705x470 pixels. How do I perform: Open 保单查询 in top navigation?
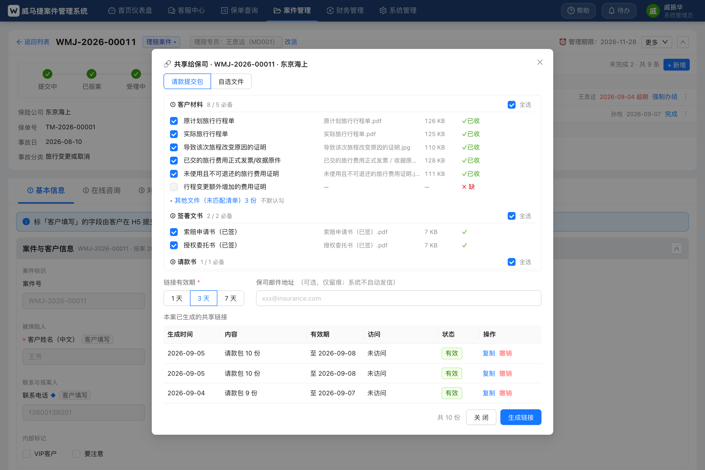240,10
